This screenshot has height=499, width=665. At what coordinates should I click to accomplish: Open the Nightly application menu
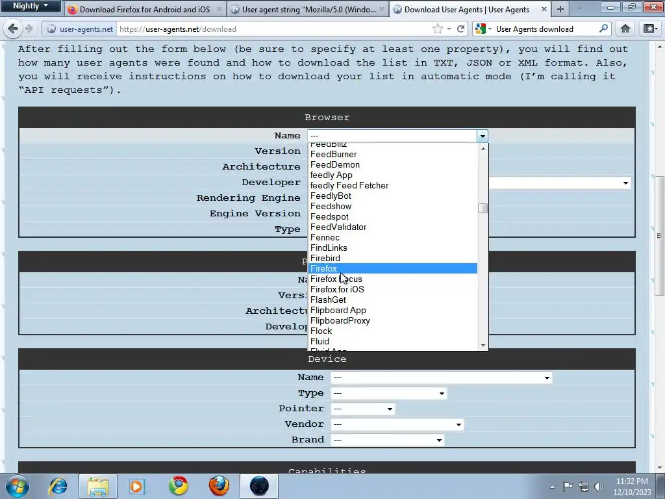pyautogui.click(x=31, y=6)
